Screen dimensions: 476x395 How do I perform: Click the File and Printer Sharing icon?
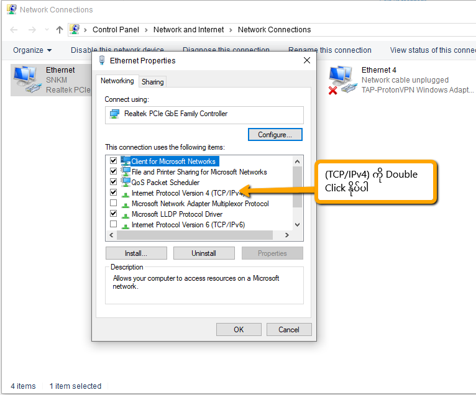pyautogui.click(x=126, y=171)
